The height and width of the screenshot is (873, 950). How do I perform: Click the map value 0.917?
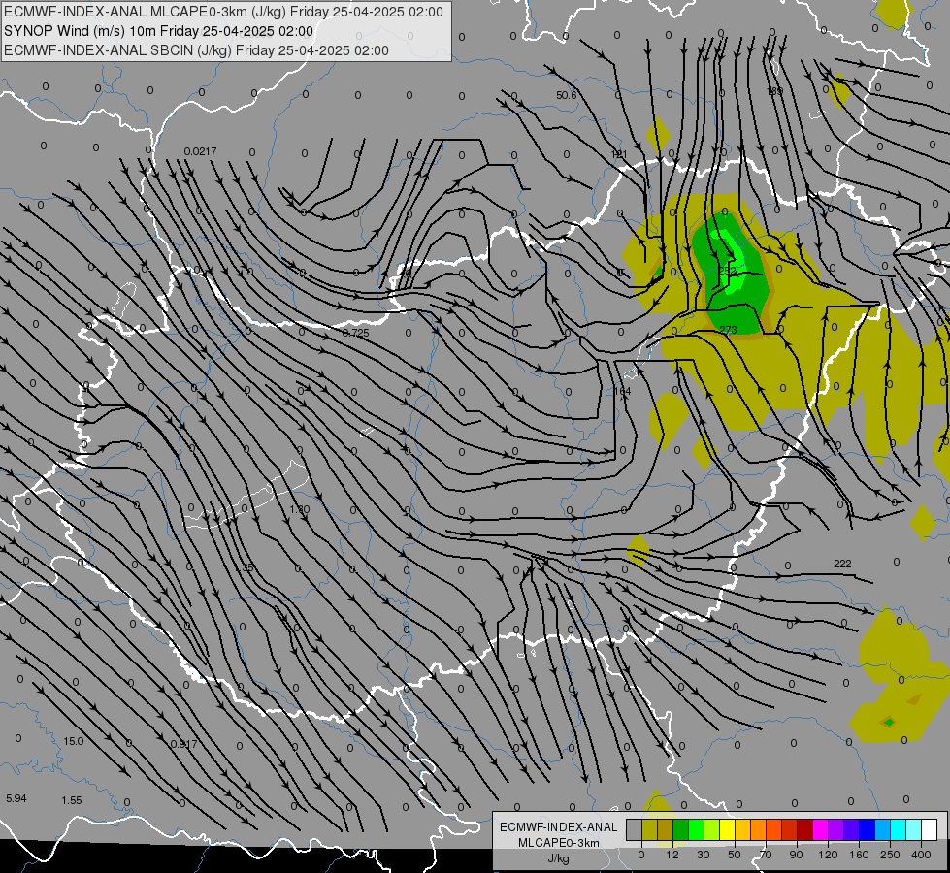(183, 744)
